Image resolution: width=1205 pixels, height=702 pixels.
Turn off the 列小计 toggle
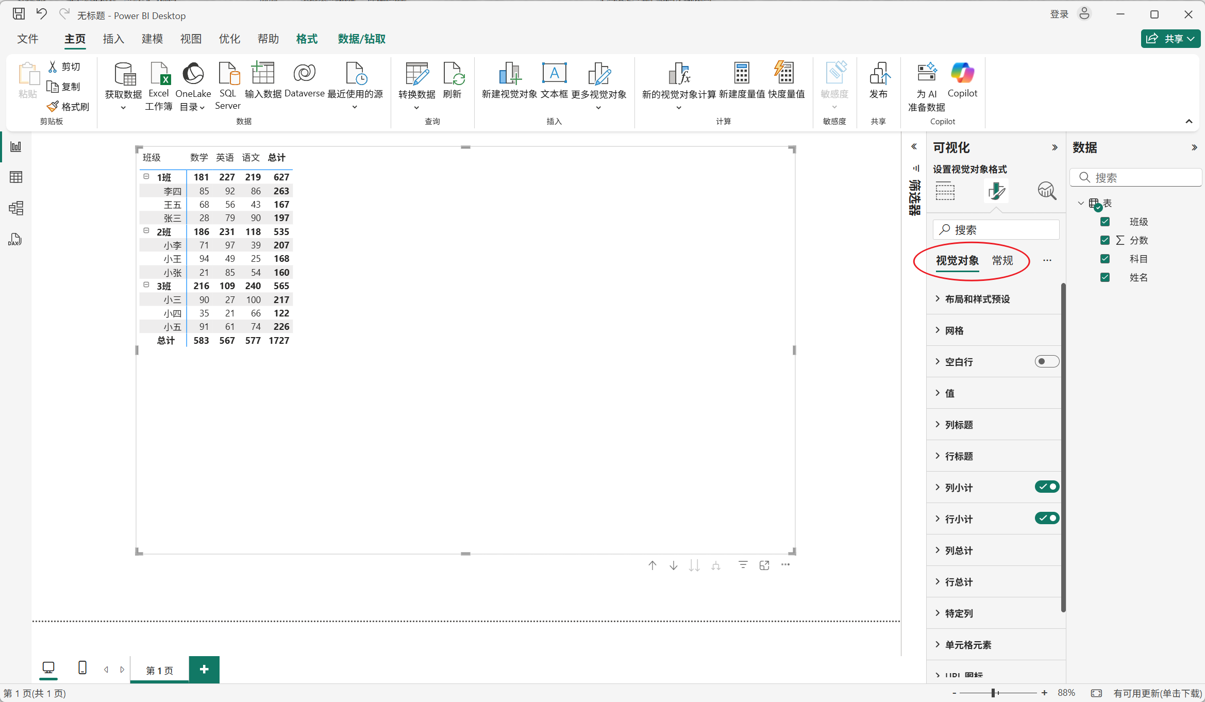[x=1046, y=487]
